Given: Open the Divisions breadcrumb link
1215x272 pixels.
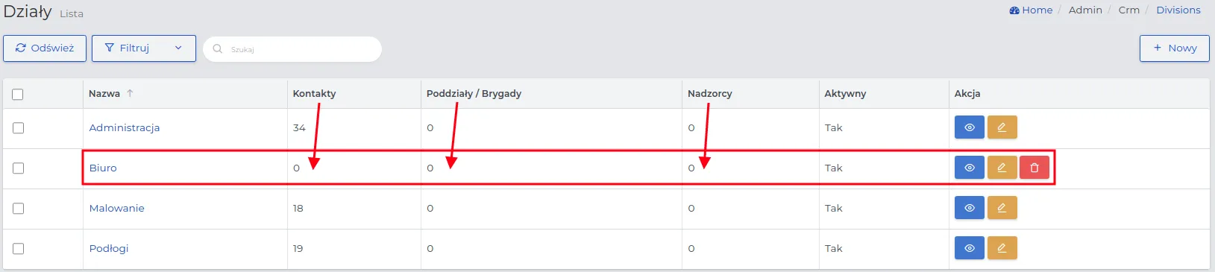Looking at the screenshot, I should 1178,10.
